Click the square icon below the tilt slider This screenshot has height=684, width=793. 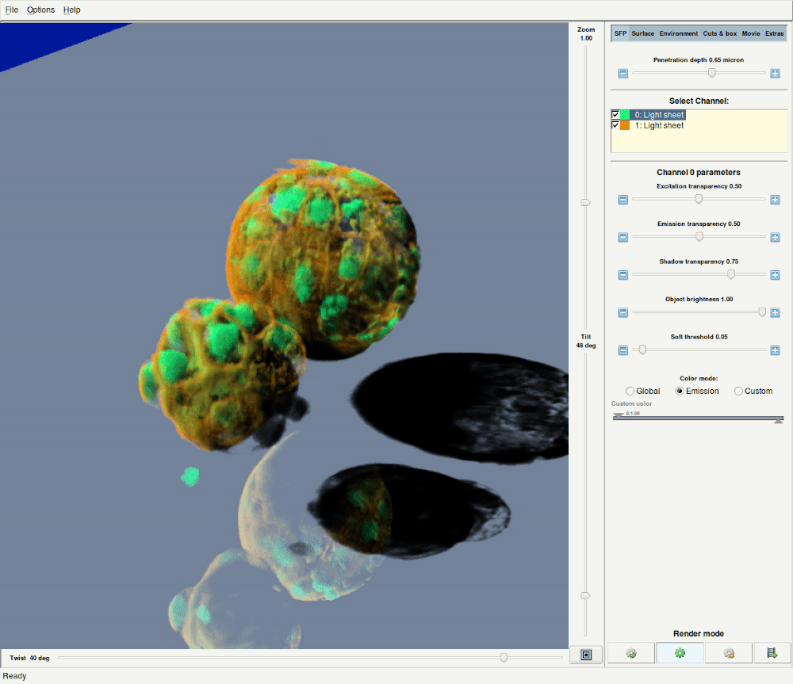click(586, 655)
